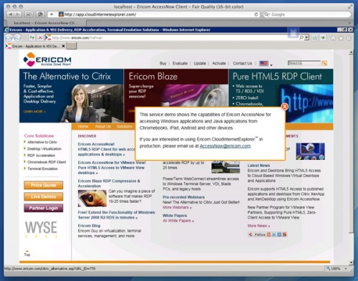The height and width of the screenshot is (281, 358).
Task: Click the Top arrow link
Action: tap(27, 253)
